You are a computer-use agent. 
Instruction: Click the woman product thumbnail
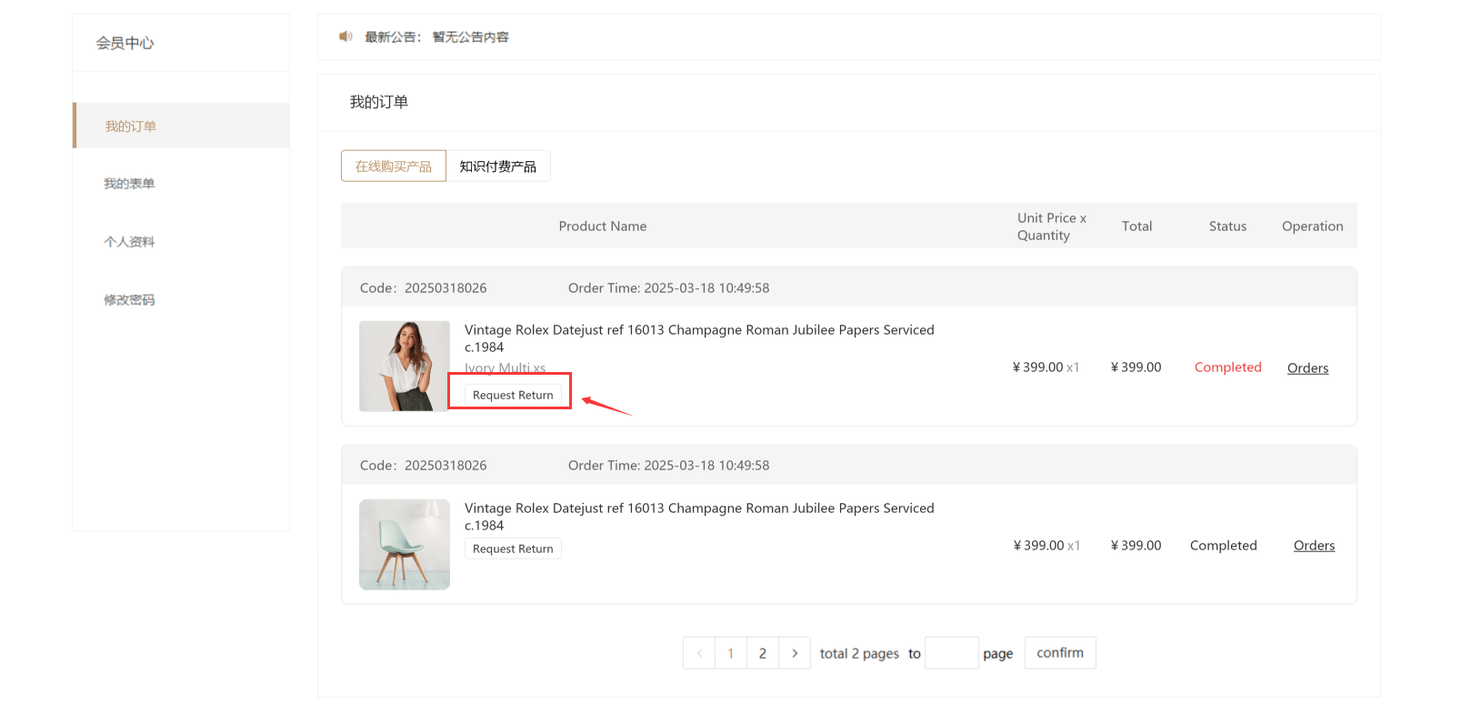pyautogui.click(x=405, y=367)
